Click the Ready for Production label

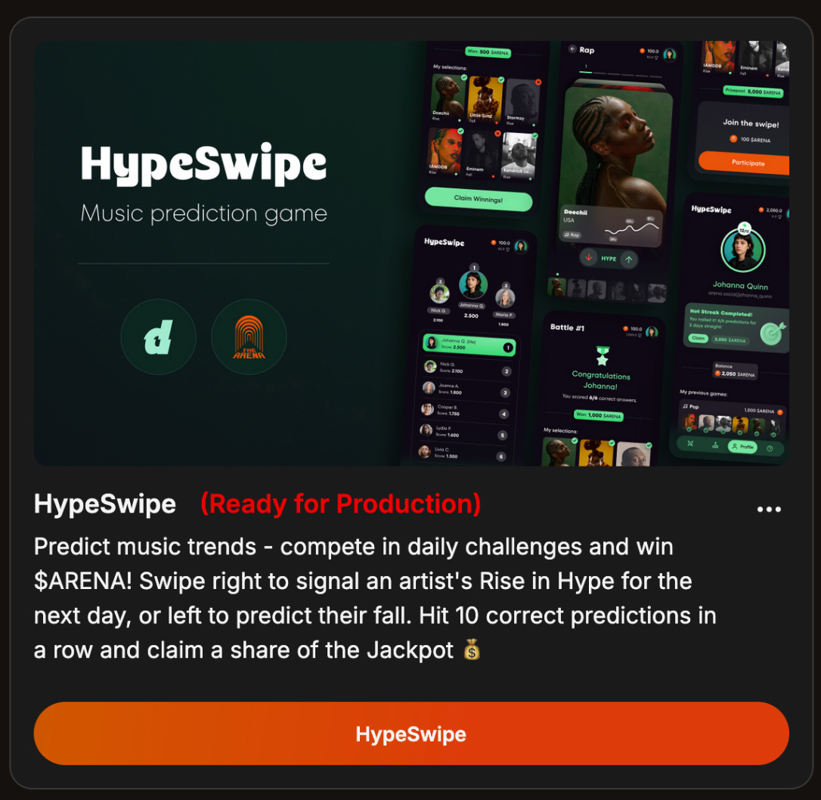click(x=341, y=504)
